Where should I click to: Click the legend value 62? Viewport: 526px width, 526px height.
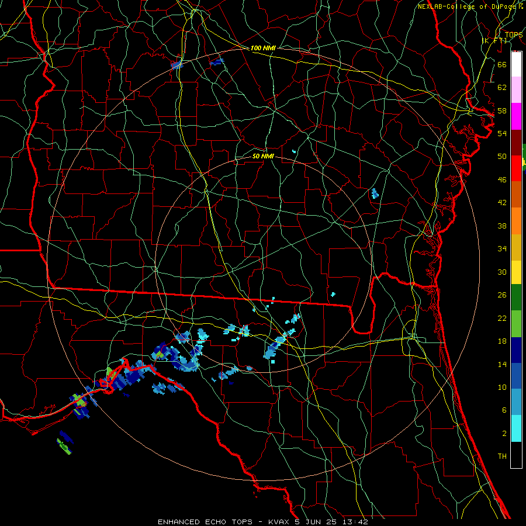502,88
